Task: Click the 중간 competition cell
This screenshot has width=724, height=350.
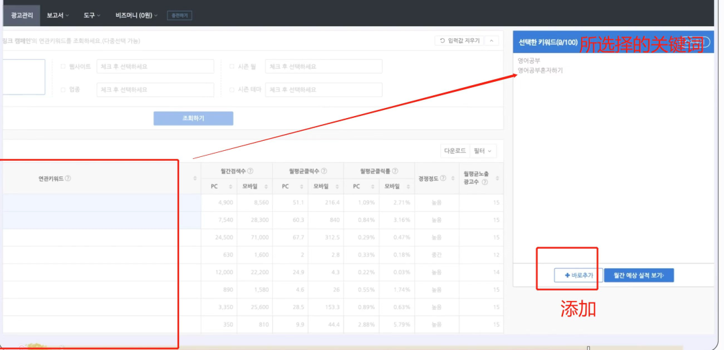Action: (x=437, y=255)
